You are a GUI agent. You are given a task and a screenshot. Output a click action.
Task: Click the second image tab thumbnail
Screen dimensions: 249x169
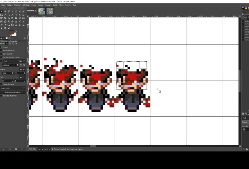coord(50,11)
